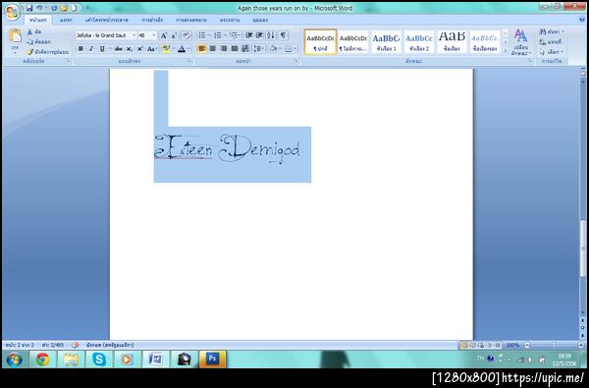Open font color dropdown arrow
The width and height of the screenshot is (589, 388).
coord(188,49)
